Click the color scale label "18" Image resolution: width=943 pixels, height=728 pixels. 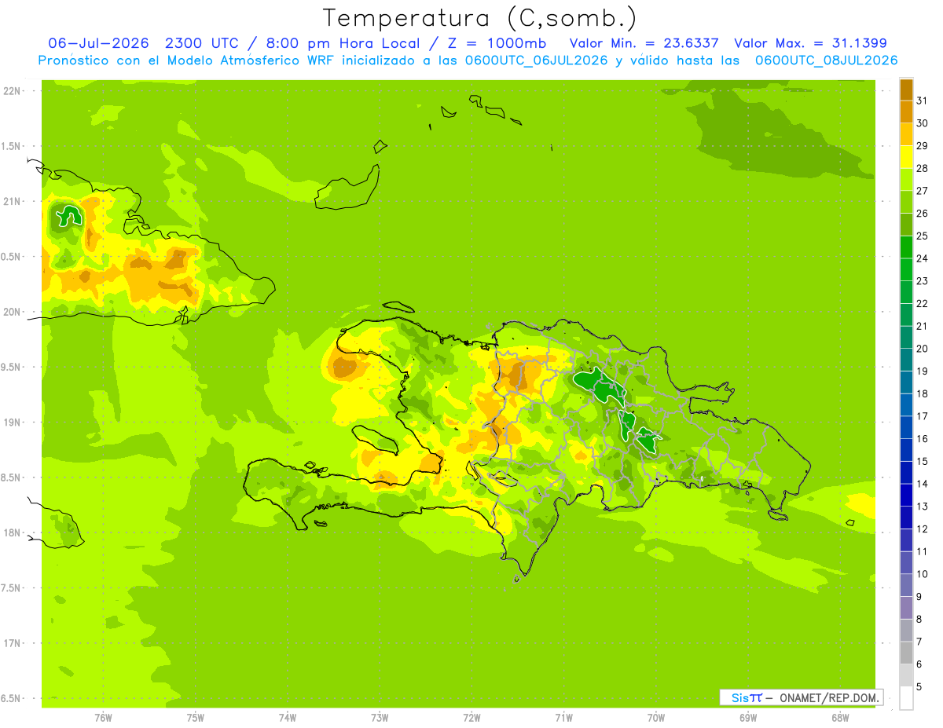tap(922, 393)
